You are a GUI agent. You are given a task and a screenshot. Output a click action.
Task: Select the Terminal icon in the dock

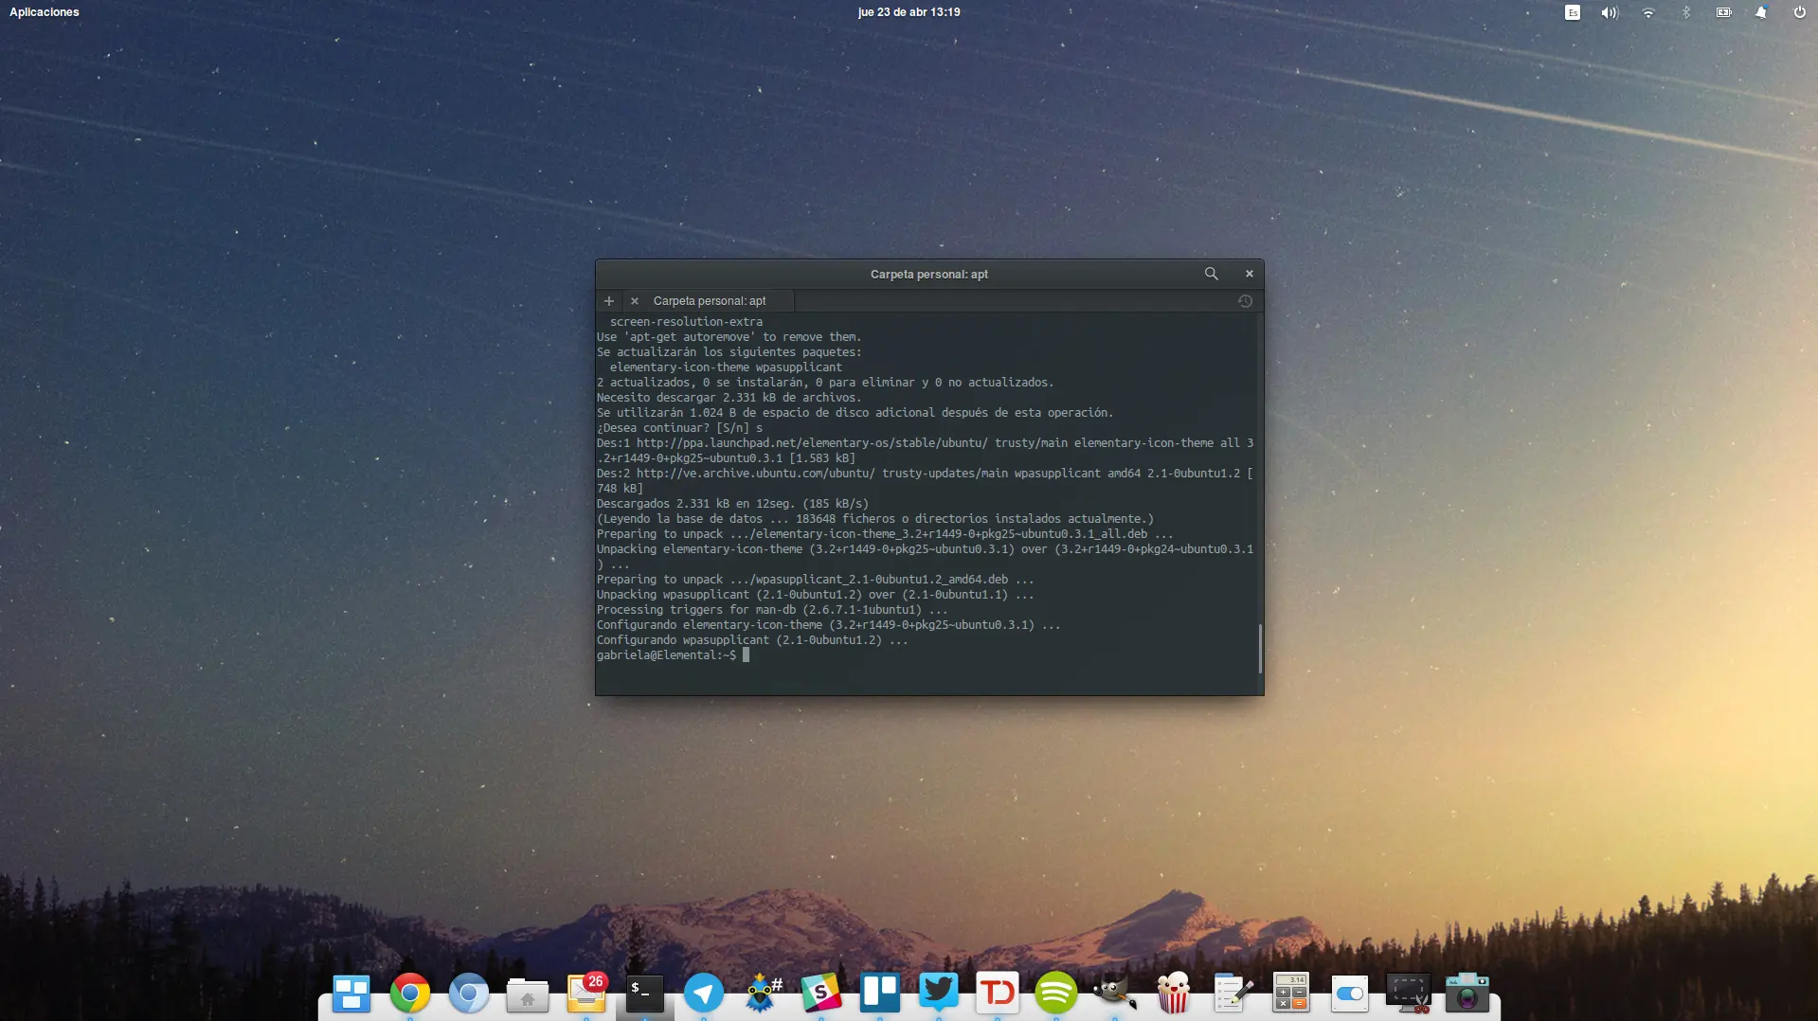(x=645, y=994)
